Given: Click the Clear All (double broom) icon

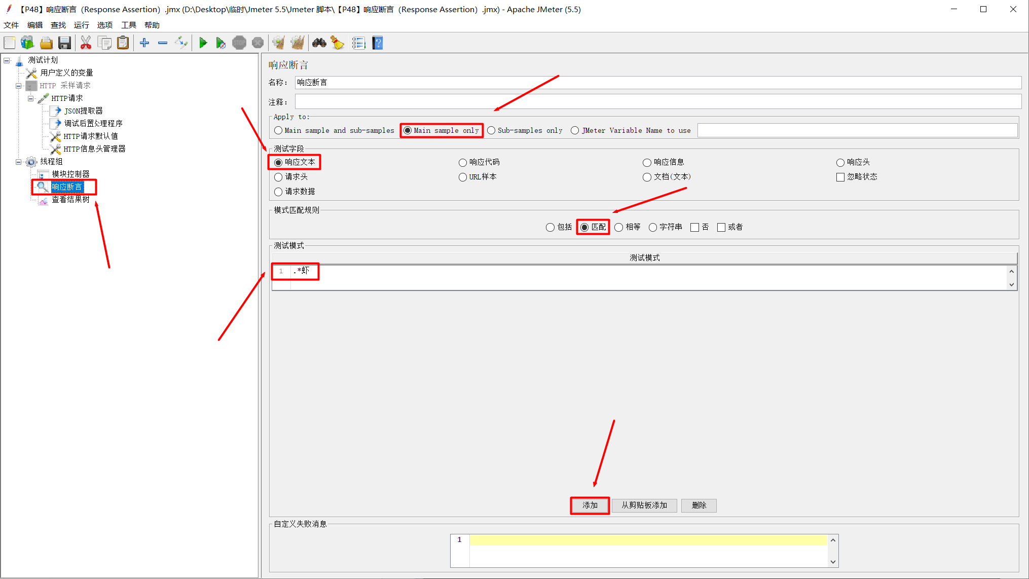Looking at the screenshot, I should (298, 43).
